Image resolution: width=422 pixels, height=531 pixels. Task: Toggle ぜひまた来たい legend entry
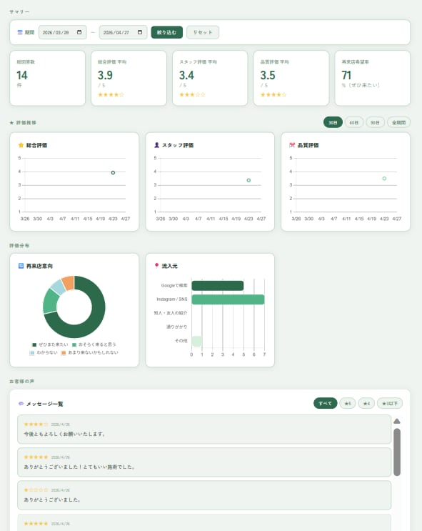tap(50, 344)
